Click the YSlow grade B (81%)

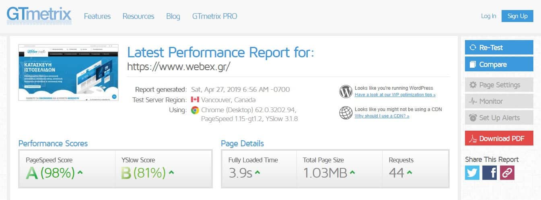click(144, 173)
